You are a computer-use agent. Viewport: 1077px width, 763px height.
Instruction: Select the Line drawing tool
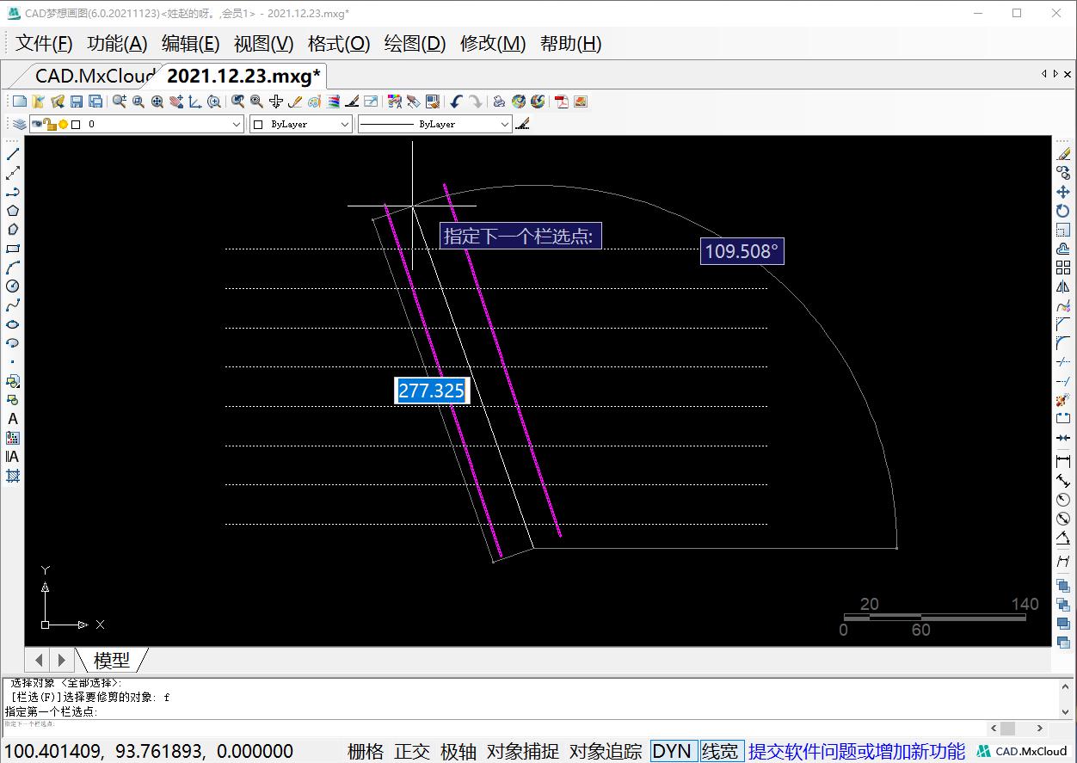point(13,154)
